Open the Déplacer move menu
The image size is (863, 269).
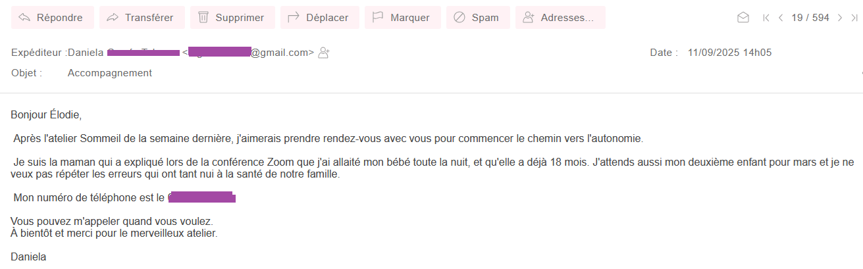320,18
